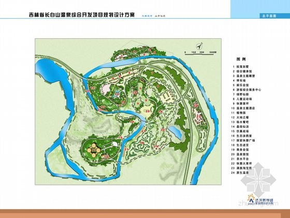Select legend item 6 游客综合服务中心

pyautogui.click(x=247, y=90)
